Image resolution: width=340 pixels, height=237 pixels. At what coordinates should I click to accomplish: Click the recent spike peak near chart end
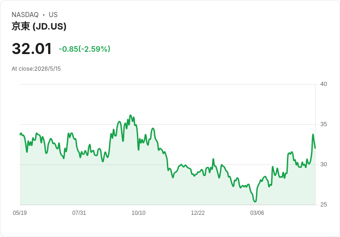coord(313,134)
